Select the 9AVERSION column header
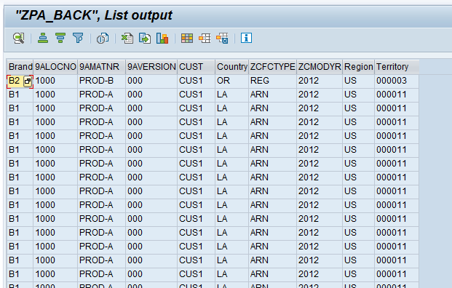The width and height of the screenshot is (452, 288). click(151, 67)
